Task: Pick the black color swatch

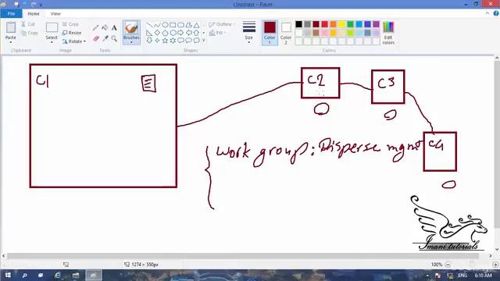Action: pos(298,24)
